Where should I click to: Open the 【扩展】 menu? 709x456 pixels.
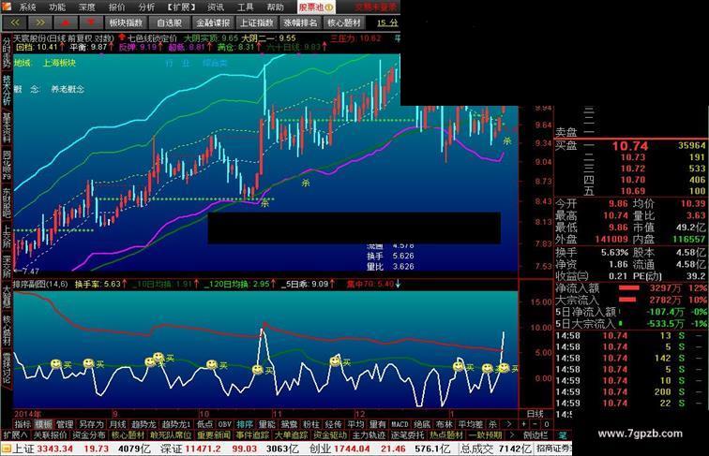181,7
